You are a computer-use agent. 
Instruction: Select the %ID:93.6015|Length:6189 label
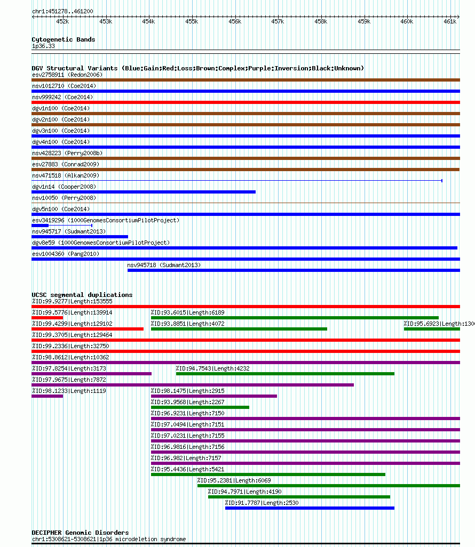coord(187,312)
